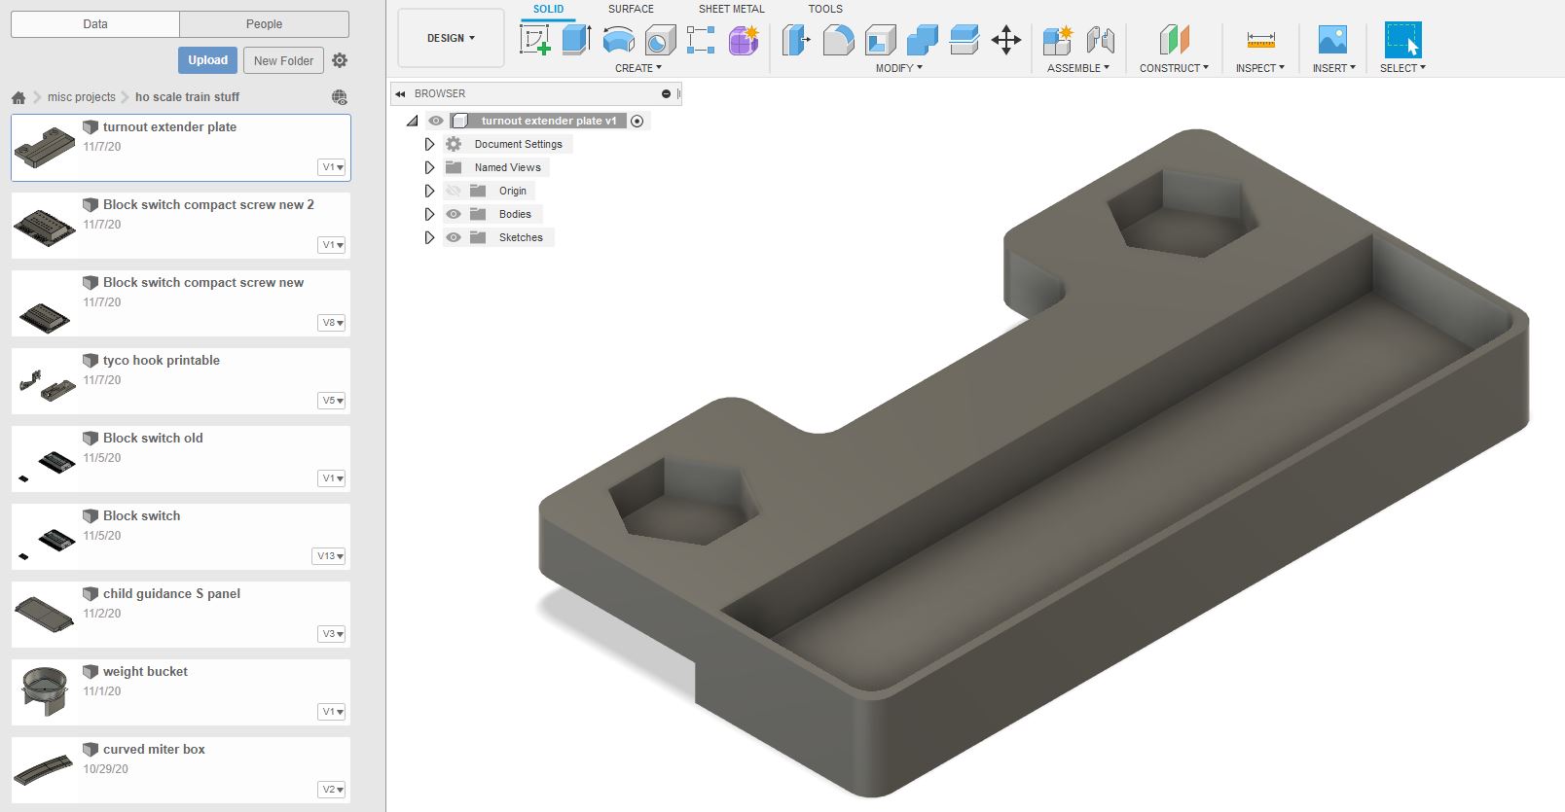This screenshot has width=1565, height=812.
Task: Switch to the People tab
Action: (264, 24)
